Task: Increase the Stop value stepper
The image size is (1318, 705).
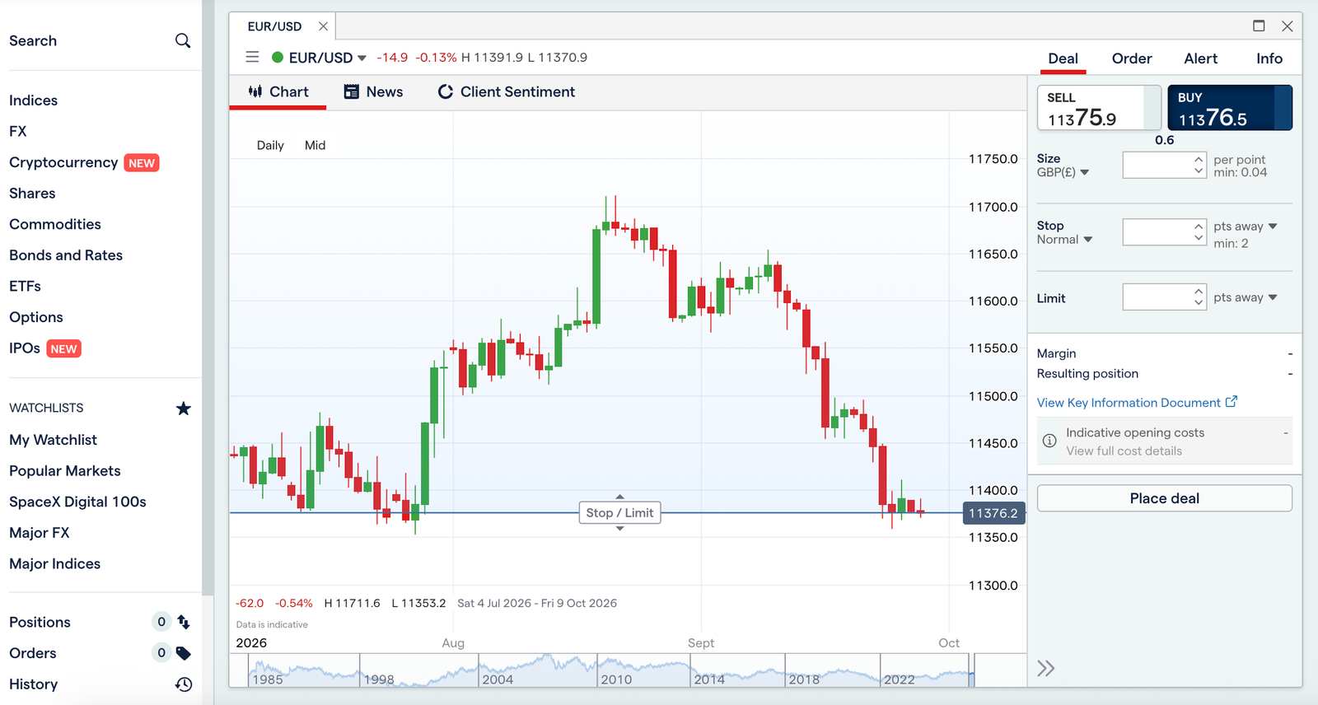Action: click(1199, 226)
